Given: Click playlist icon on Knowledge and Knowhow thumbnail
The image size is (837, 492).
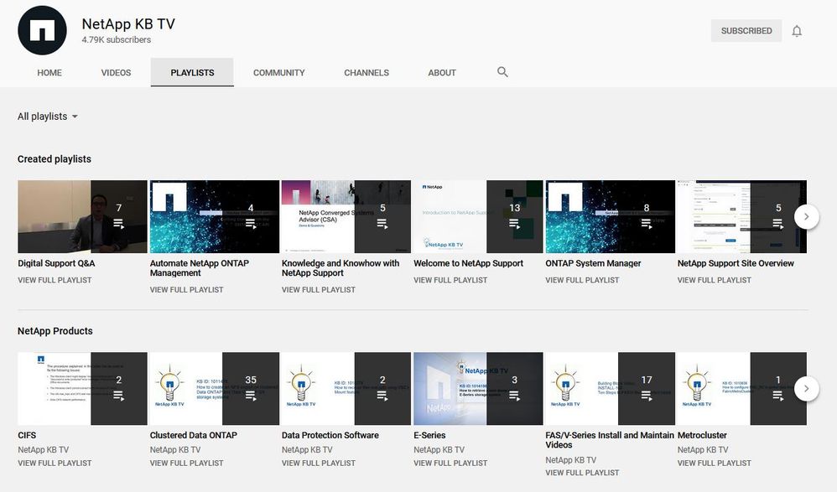Looking at the screenshot, I should (382, 224).
